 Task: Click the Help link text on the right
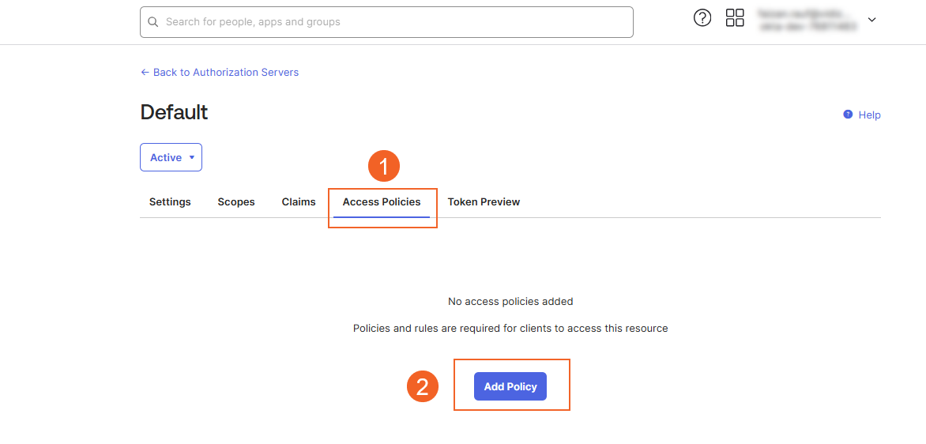pyautogui.click(x=869, y=115)
